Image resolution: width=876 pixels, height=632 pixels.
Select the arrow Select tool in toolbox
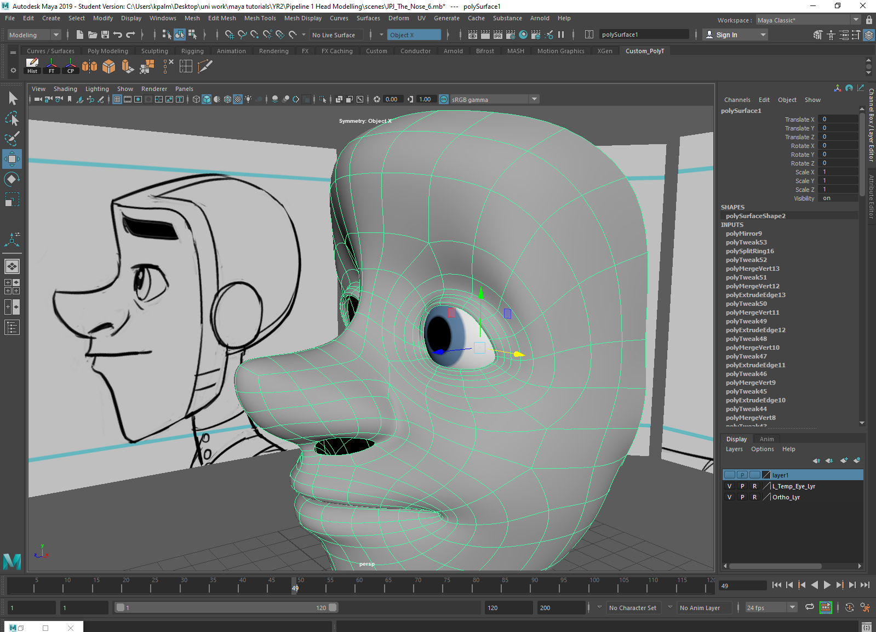pyautogui.click(x=13, y=99)
